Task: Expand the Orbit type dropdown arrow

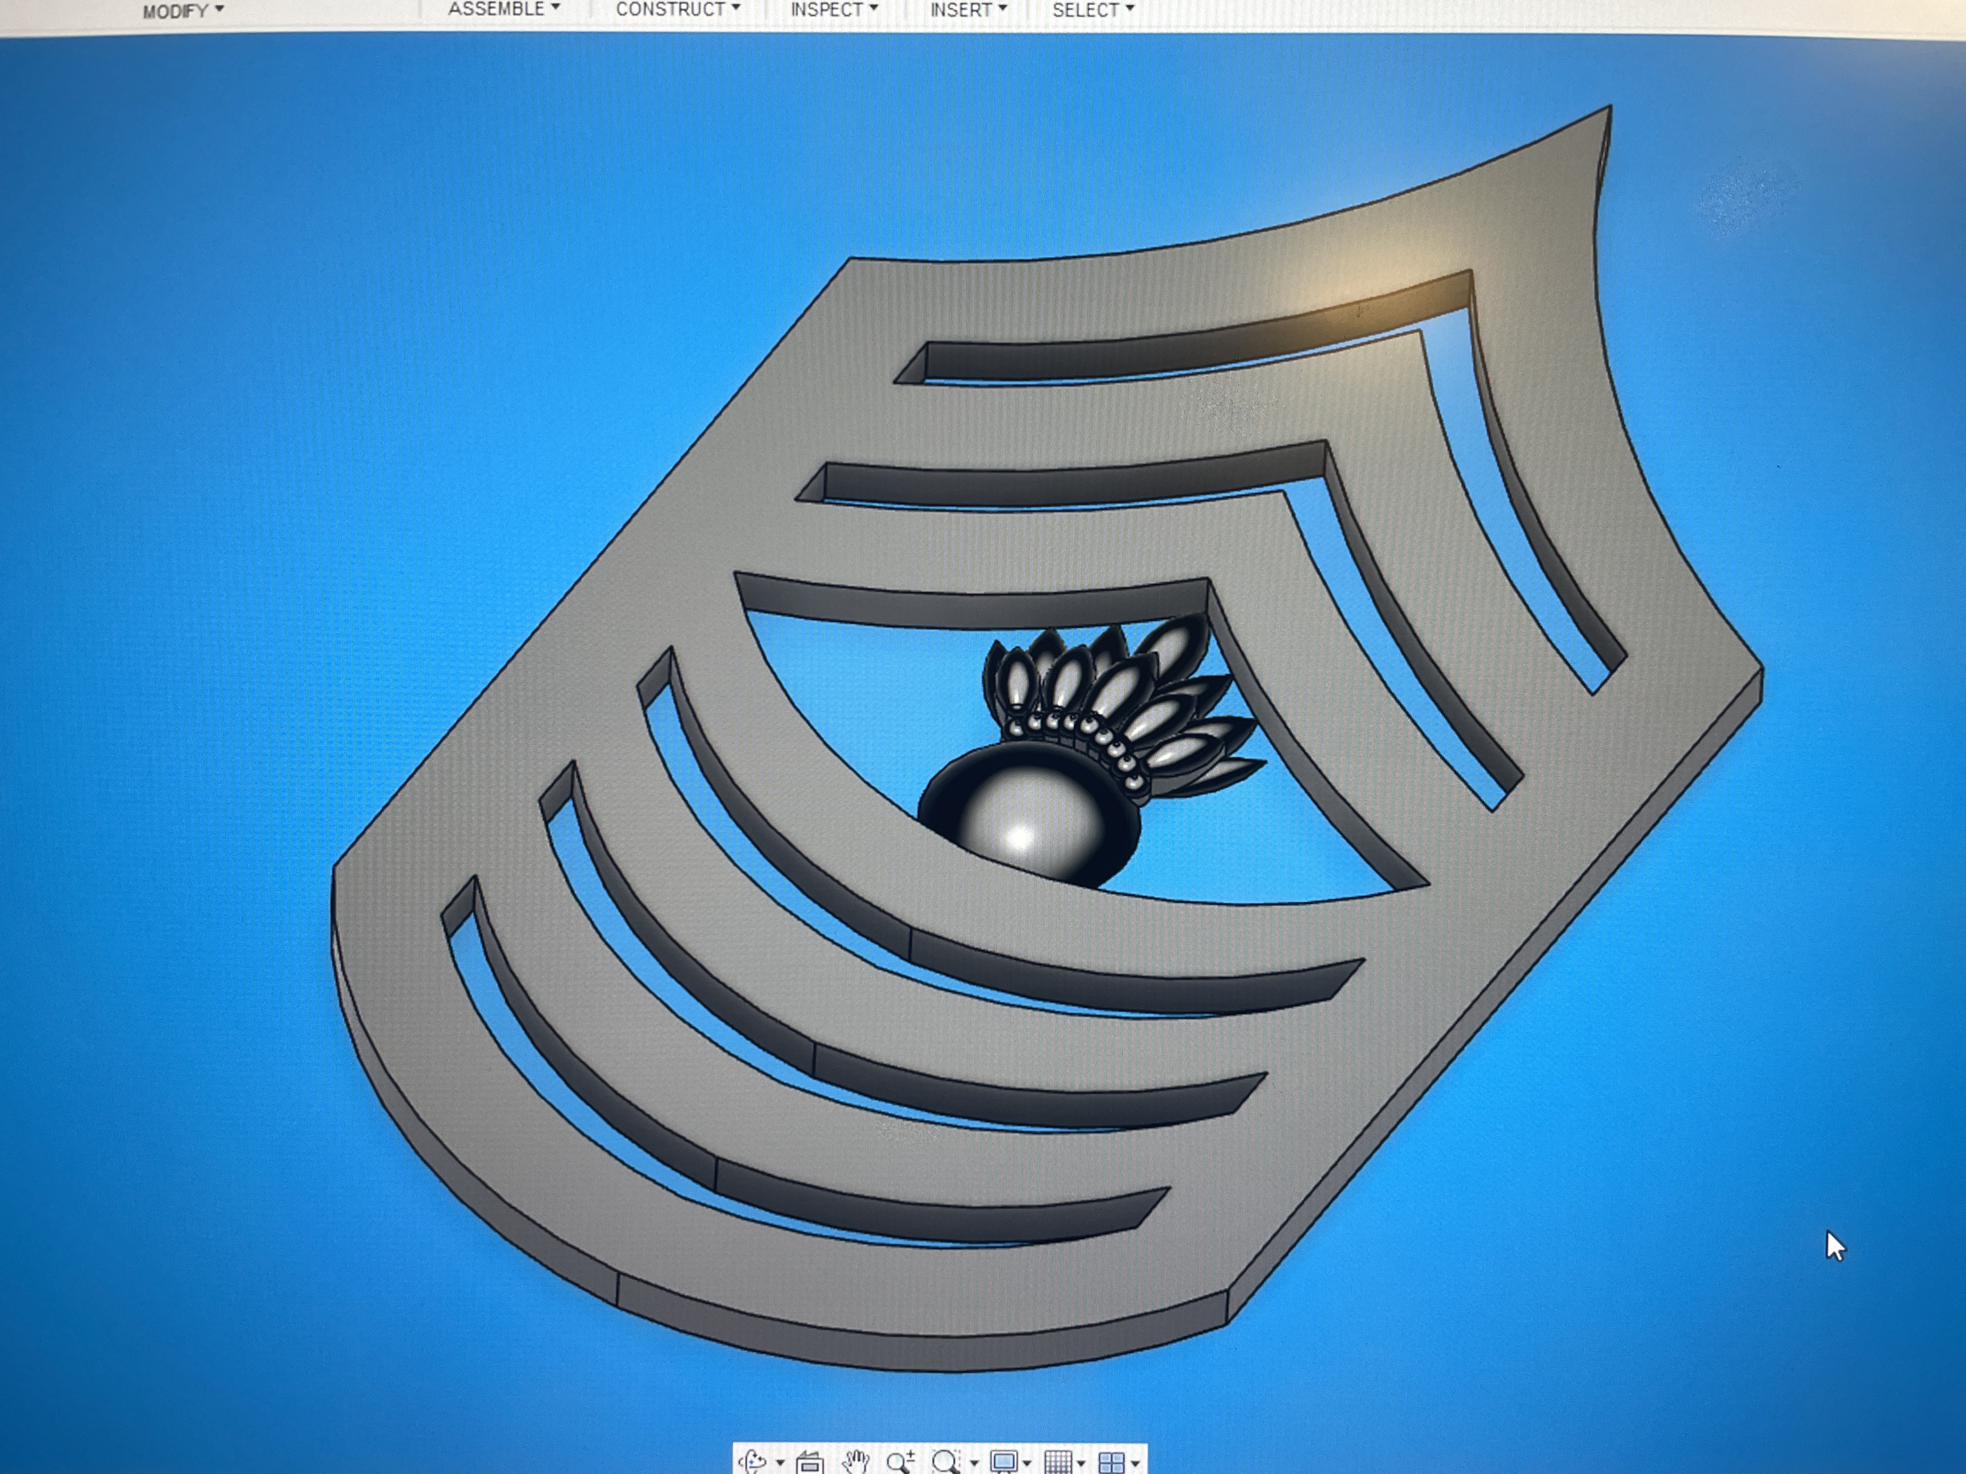Action: point(780,1463)
